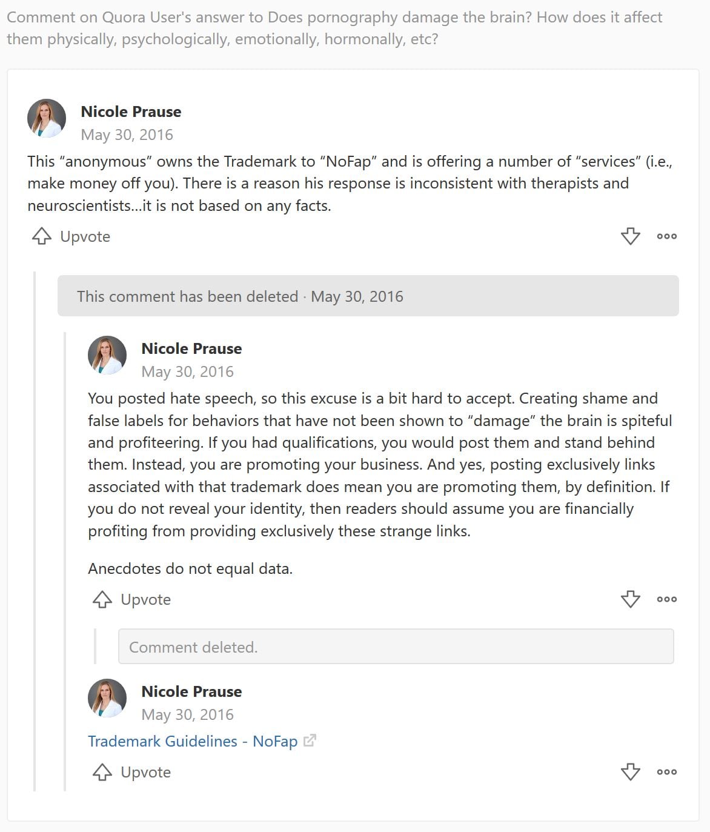Downvote the top comment about NoFap trademark
This screenshot has height=832, width=710.
click(630, 236)
